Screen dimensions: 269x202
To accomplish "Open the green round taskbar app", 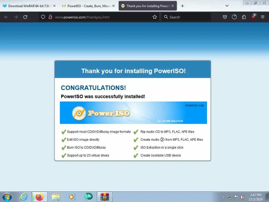I will (x=89, y=196).
